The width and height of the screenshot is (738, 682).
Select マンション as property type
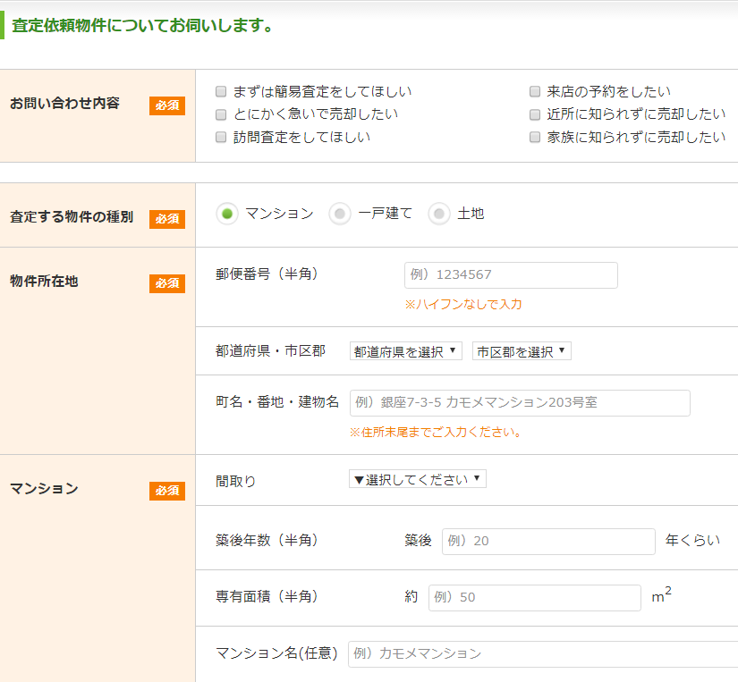point(226,215)
